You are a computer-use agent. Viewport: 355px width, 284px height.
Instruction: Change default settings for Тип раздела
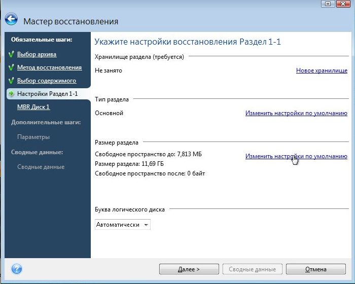(x=296, y=113)
